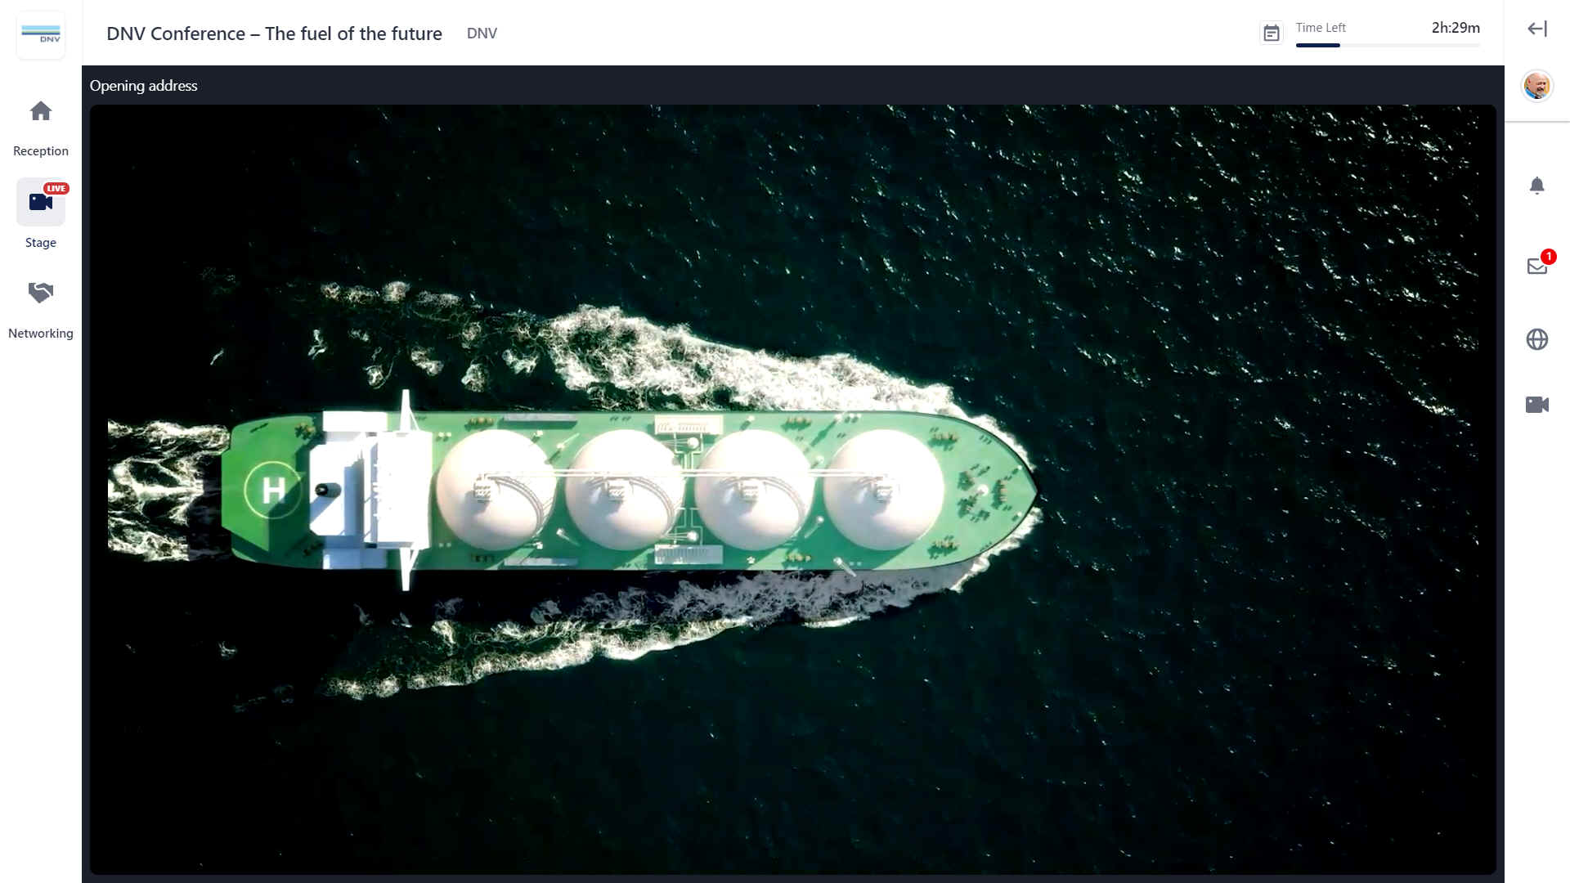The image size is (1570, 883).
Task: Click the conference title text
Action: 274,34
